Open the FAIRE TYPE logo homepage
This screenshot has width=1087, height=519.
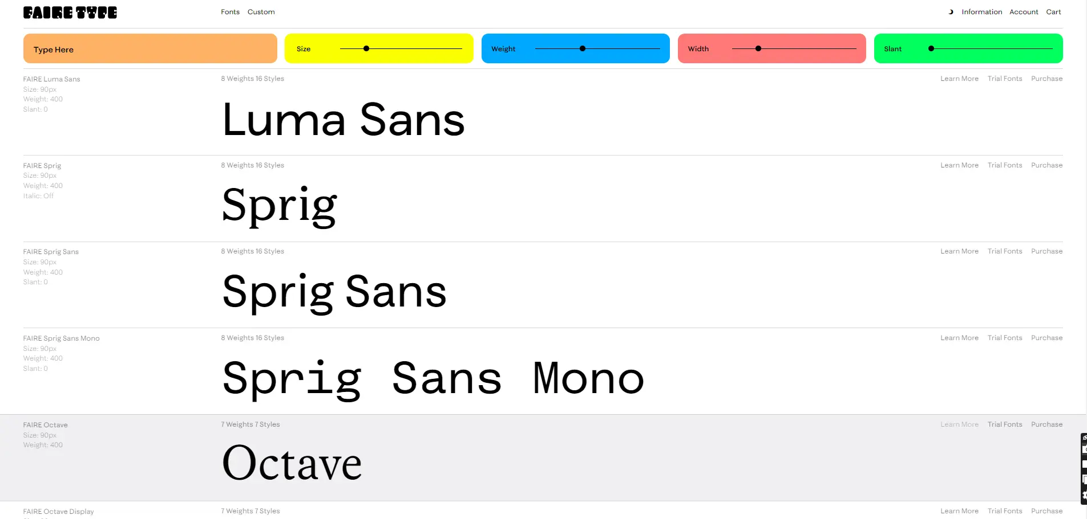point(70,13)
